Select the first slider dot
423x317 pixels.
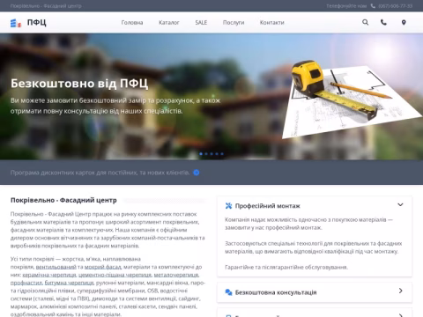click(201, 154)
